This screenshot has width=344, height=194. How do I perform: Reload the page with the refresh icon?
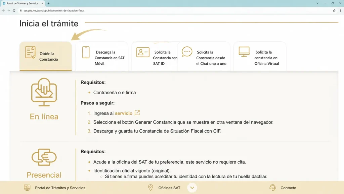(x=14, y=10)
